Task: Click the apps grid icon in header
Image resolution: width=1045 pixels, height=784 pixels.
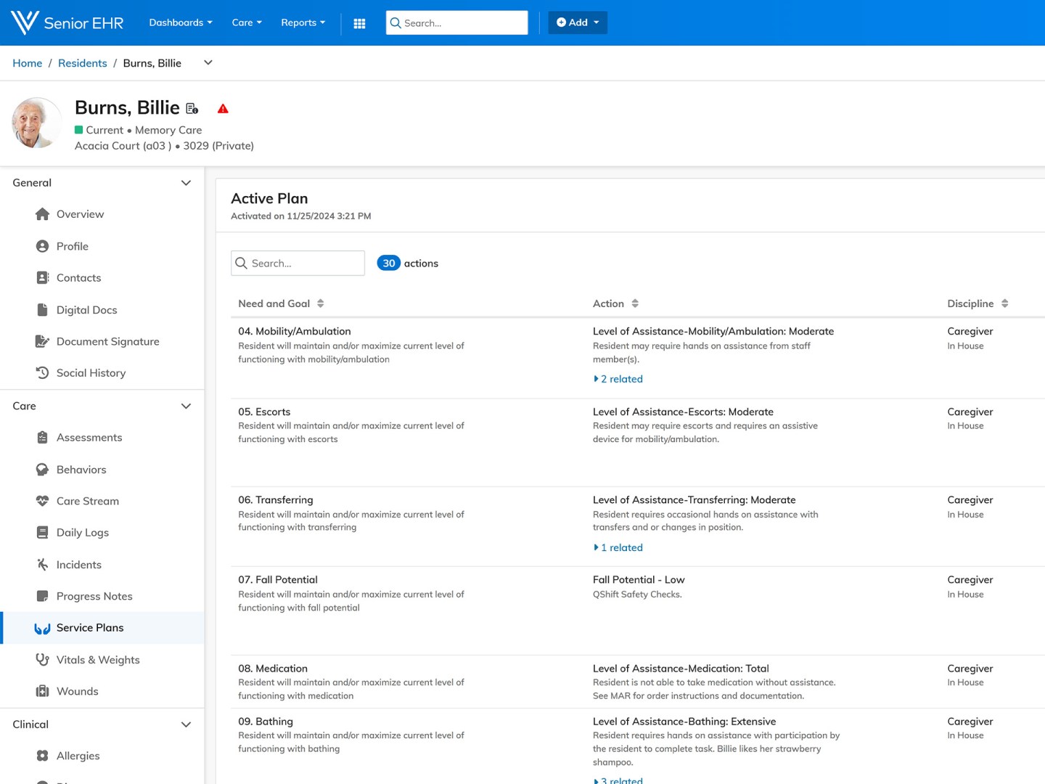Action: point(359,23)
